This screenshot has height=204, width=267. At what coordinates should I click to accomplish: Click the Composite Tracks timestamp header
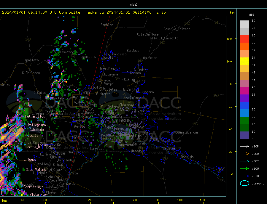[x=84, y=12]
